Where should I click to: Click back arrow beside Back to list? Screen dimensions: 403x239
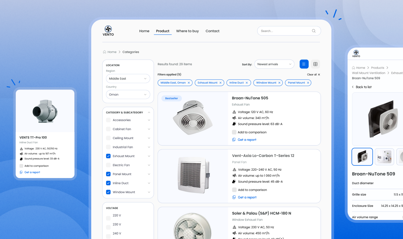tap(353, 87)
